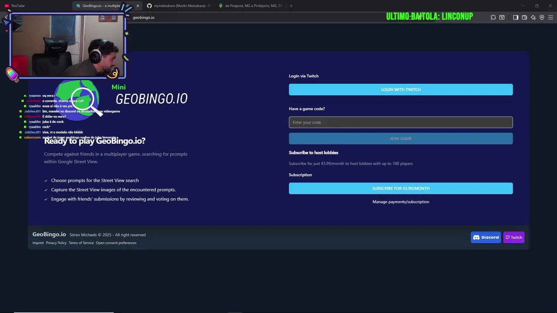The height and width of the screenshot is (313, 557).
Task: Click the GEOBINGO.IO title logo
Action: pos(151,99)
